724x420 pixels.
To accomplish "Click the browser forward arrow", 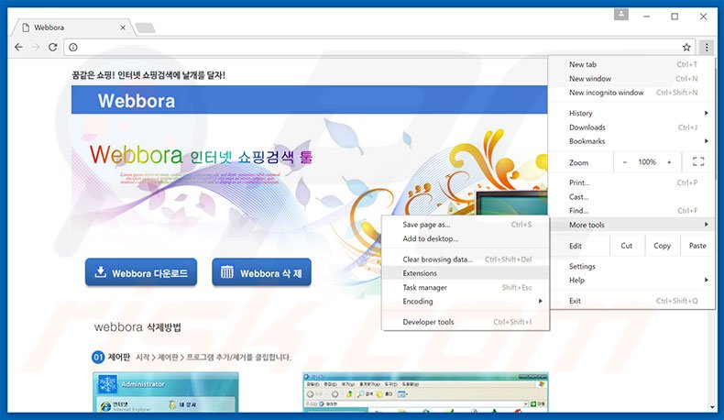I will (36, 47).
